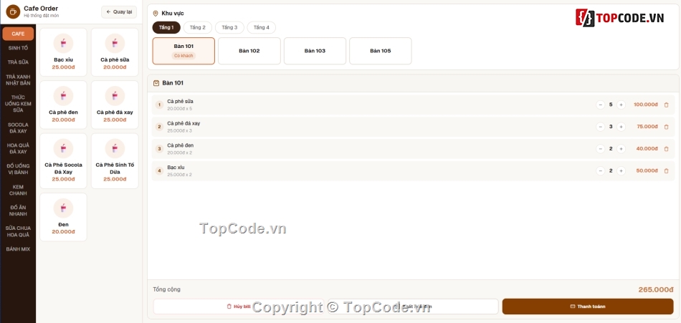
Task: Delete Cà phê đá xay from the order
Action: coord(666,127)
